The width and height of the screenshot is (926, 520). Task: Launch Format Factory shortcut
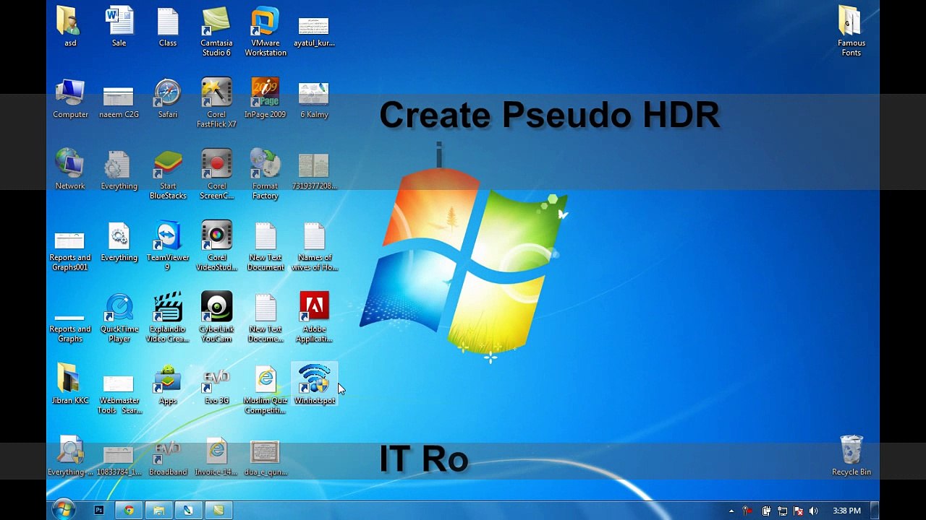tap(266, 174)
